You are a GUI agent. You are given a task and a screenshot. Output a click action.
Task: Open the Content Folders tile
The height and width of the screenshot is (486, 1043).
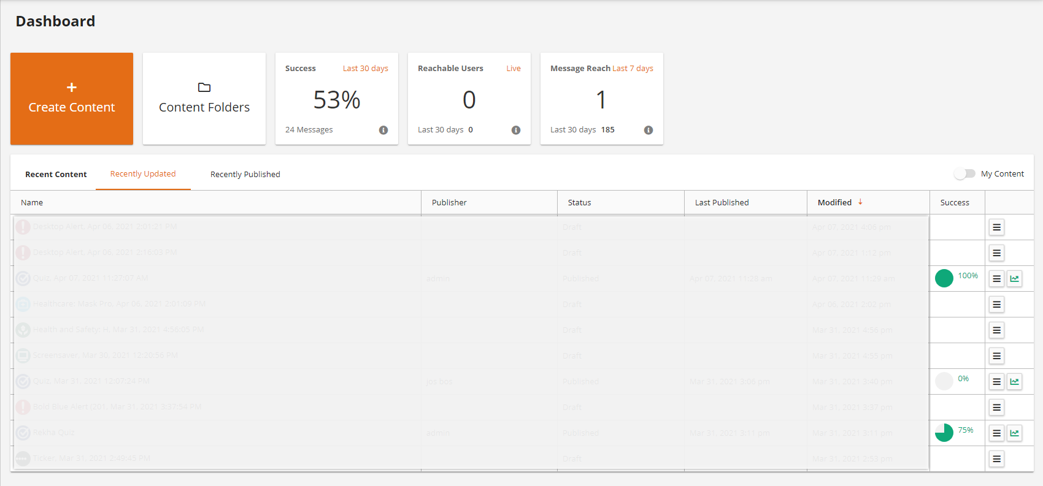tap(204, 99)
